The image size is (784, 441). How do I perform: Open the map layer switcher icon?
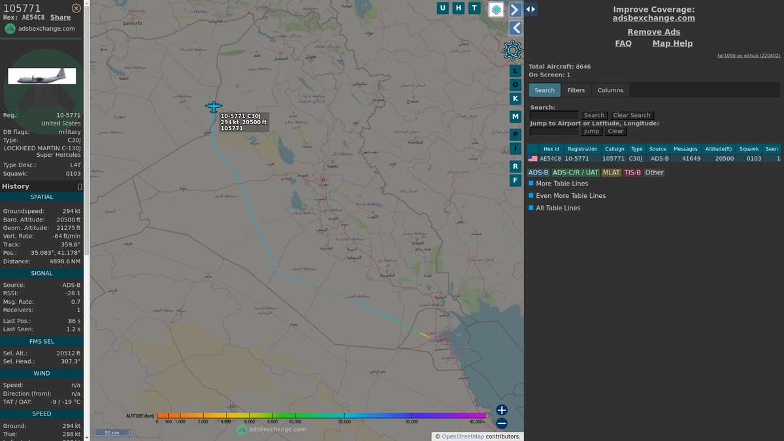coord(497,9)
